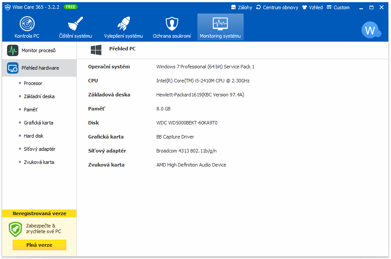Click Zabezpečte & zrychlete své PC text
Viewport: 391px width, 259px height.
tap(43, 229)
